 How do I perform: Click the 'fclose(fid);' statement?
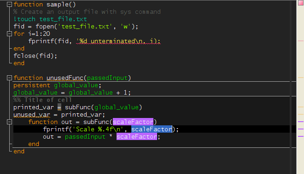pos(35,56)
